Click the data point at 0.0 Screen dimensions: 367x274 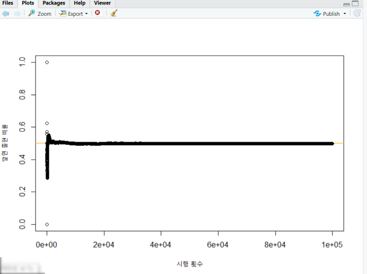pos(47,225)
